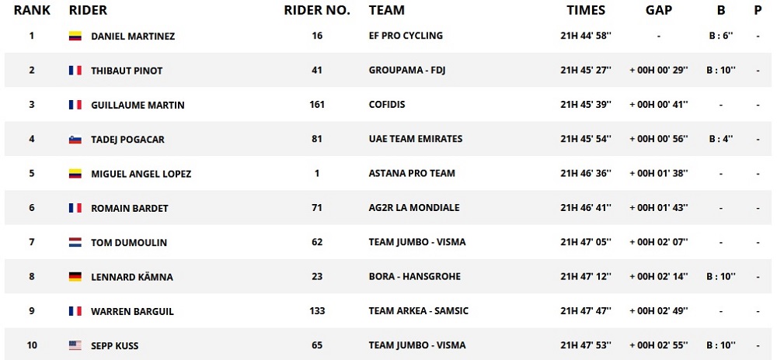Open the Tadej Pogacar rider link
This screenshot has width=777, height=360.
coord(127,140)
